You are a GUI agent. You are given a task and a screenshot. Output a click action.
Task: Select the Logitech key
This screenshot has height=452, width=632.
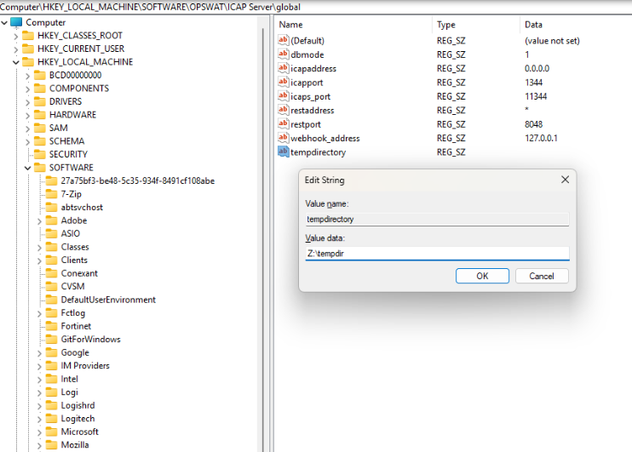(x=78, y=419)
